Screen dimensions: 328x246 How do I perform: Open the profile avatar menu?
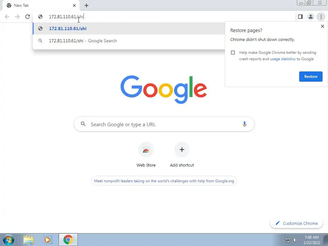click(x=311, y=17)
